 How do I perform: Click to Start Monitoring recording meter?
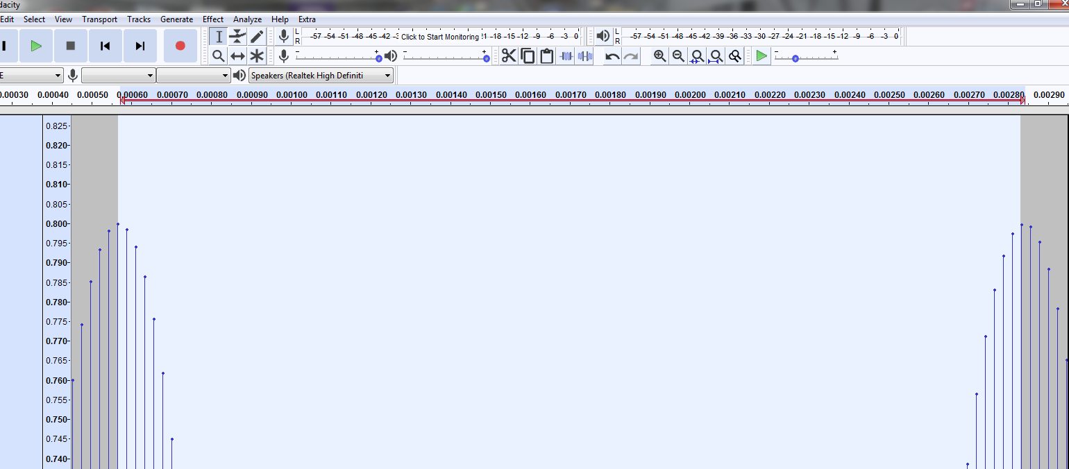(440, 37)
